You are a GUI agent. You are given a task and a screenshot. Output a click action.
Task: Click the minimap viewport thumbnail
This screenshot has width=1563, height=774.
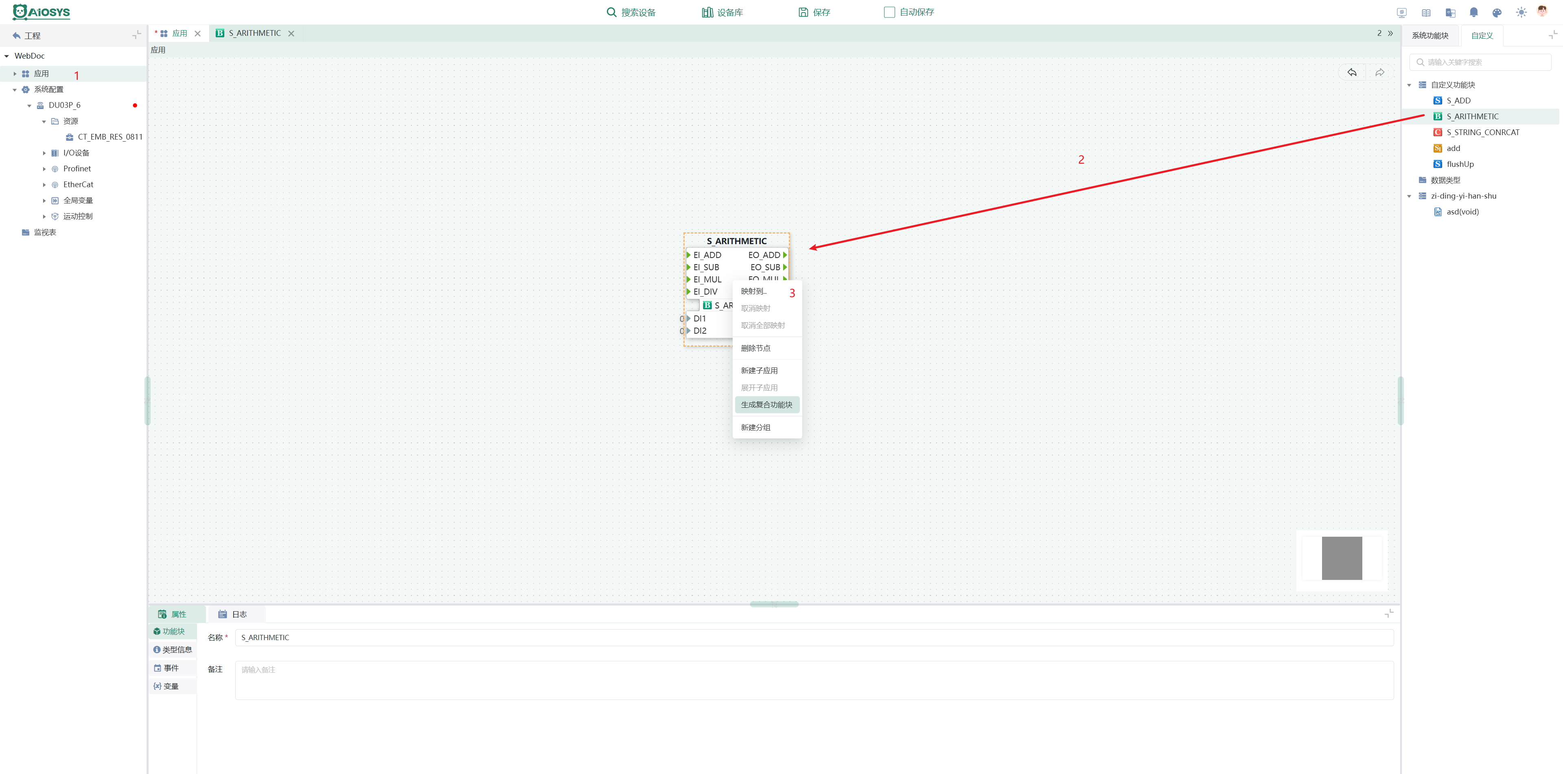[x=1342, y=558]
